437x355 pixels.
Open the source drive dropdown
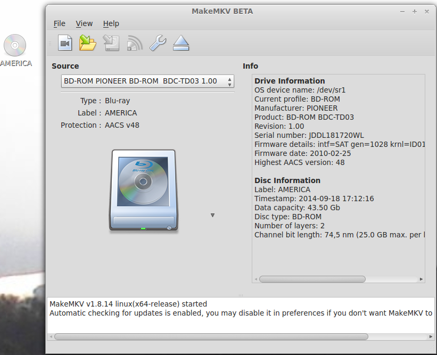[x=147, y=81]
